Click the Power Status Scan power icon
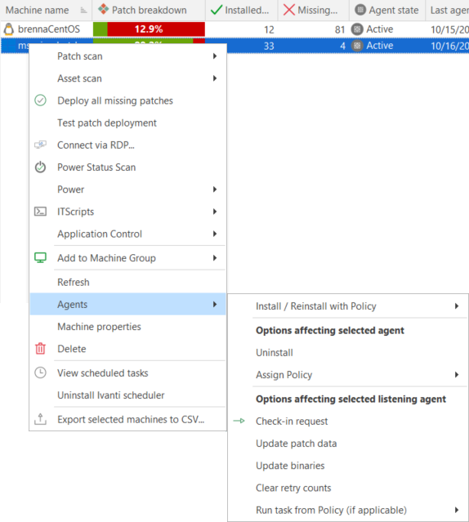The height and width of the screenshot is (522, 469). click(40, 167)
